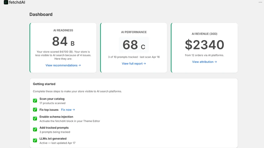
Task: Click 'Complete these steps' intro text
Action: pos(77,91)
